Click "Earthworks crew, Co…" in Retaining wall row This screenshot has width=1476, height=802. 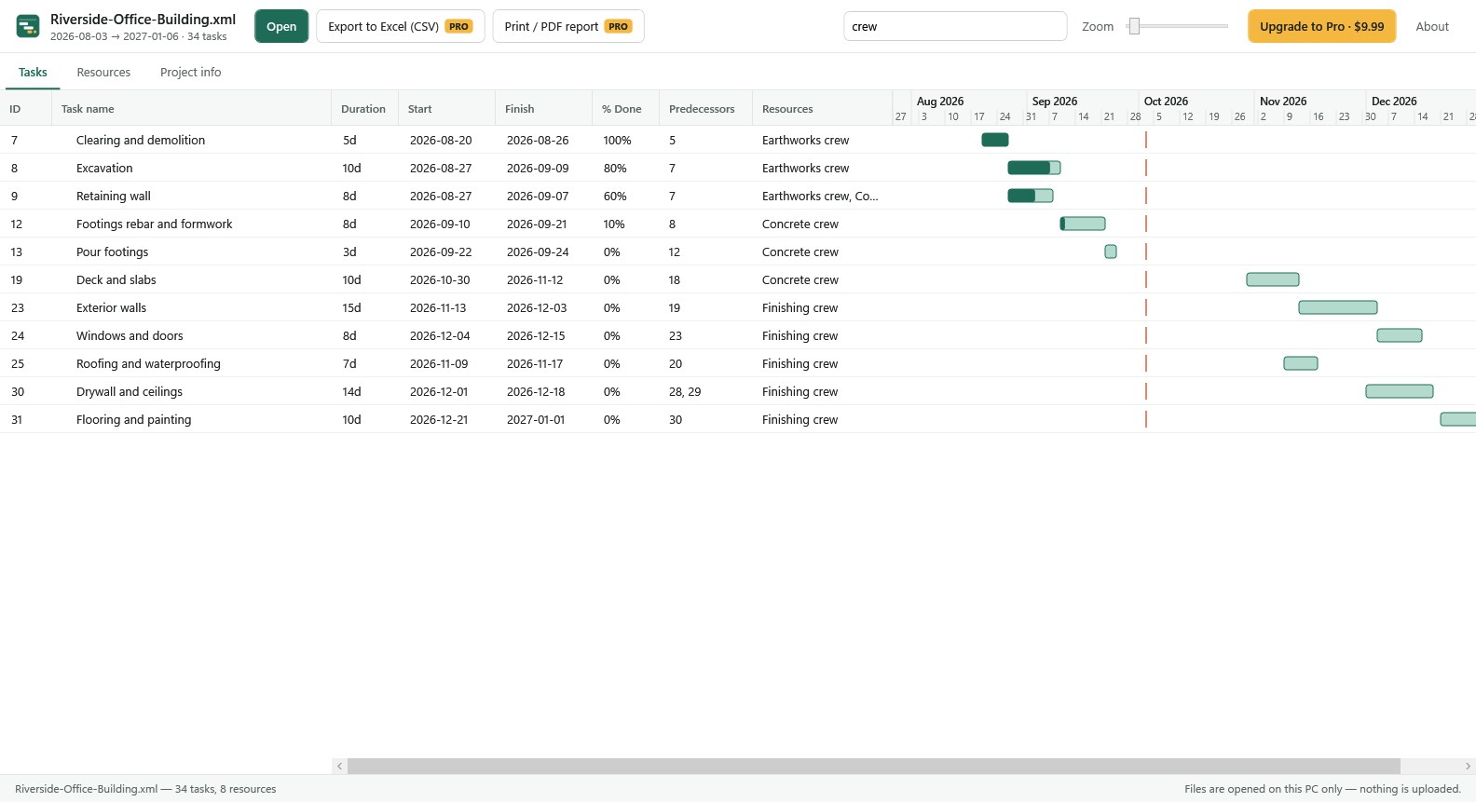pos(820,196)
